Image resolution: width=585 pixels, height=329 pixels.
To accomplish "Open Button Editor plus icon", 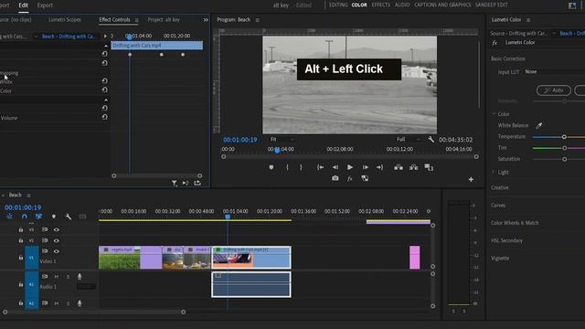I will pos(471,179).
